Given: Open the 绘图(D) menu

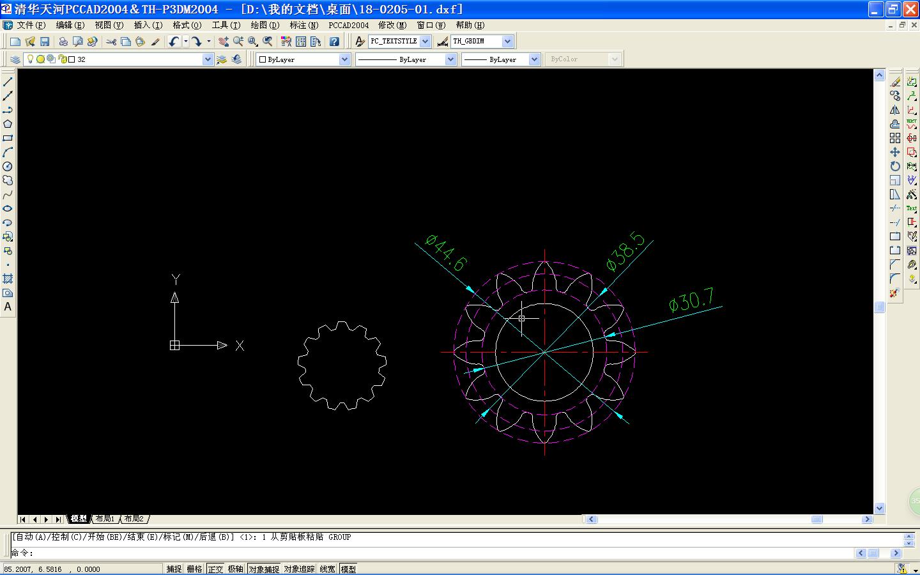Looking at the screenshot, I should [265, 26].
